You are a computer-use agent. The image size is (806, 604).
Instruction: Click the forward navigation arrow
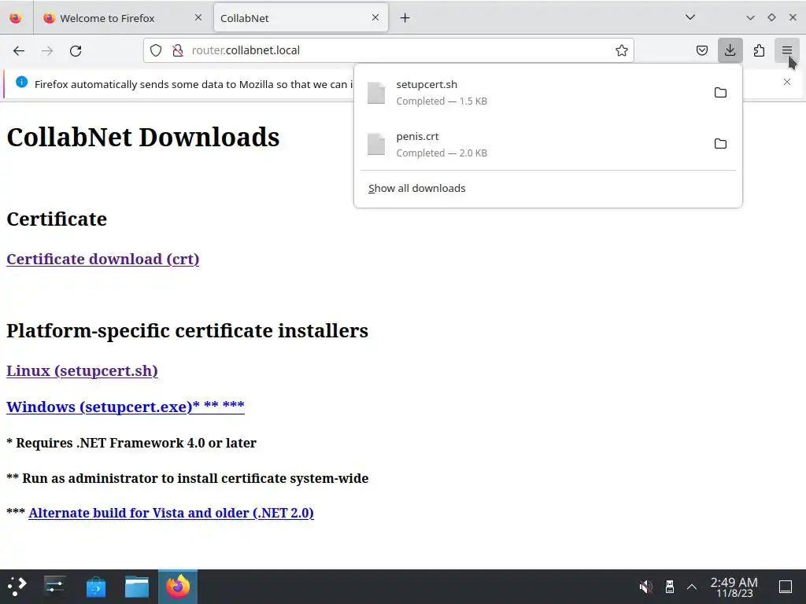[47, 50]
